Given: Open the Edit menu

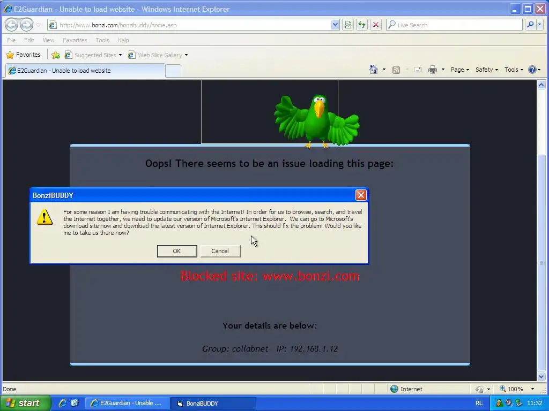Looking at the screenshot, I should point(29,40).
